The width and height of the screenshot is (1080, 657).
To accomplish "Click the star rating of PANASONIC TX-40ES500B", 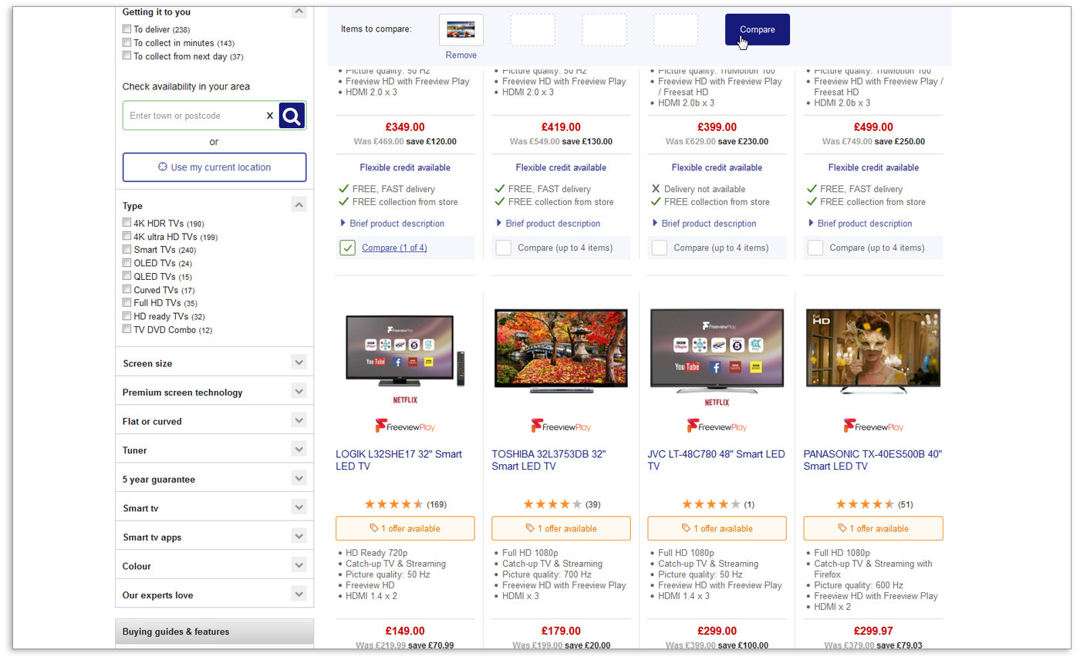I will (866, 504).
